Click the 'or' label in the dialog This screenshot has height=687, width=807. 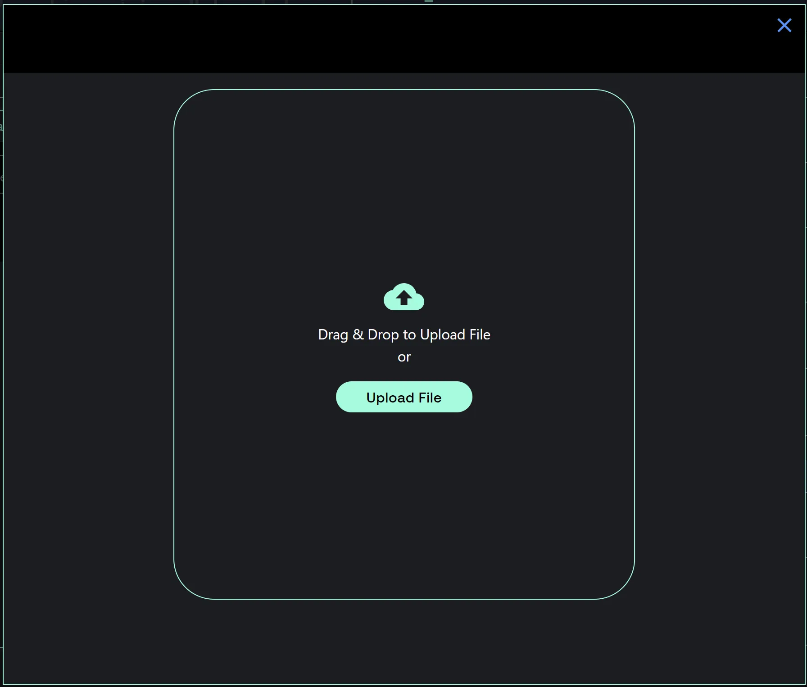click(x=403, y=357)
